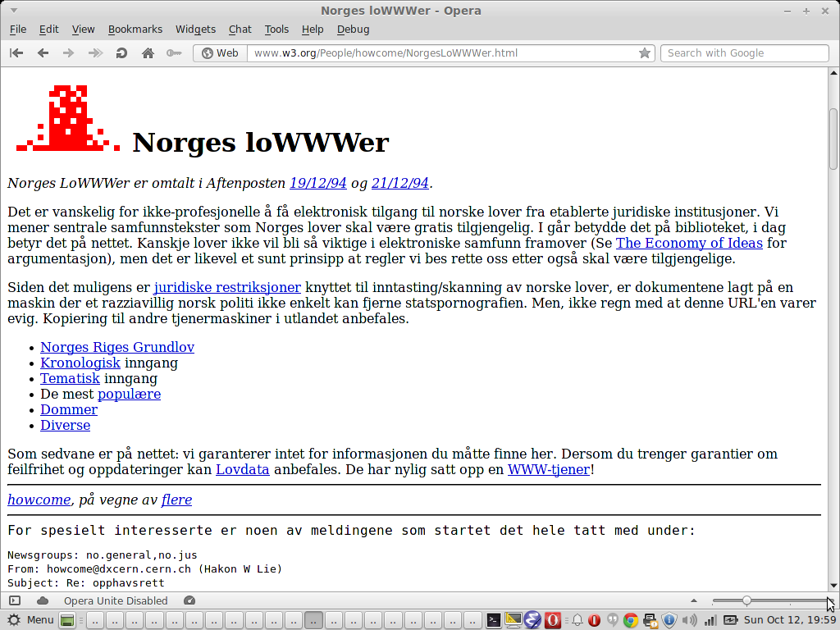Viewport: 840px width, 630px height.
Task: Open the notifications bell in the tray
Action: (x=577, y=620)
